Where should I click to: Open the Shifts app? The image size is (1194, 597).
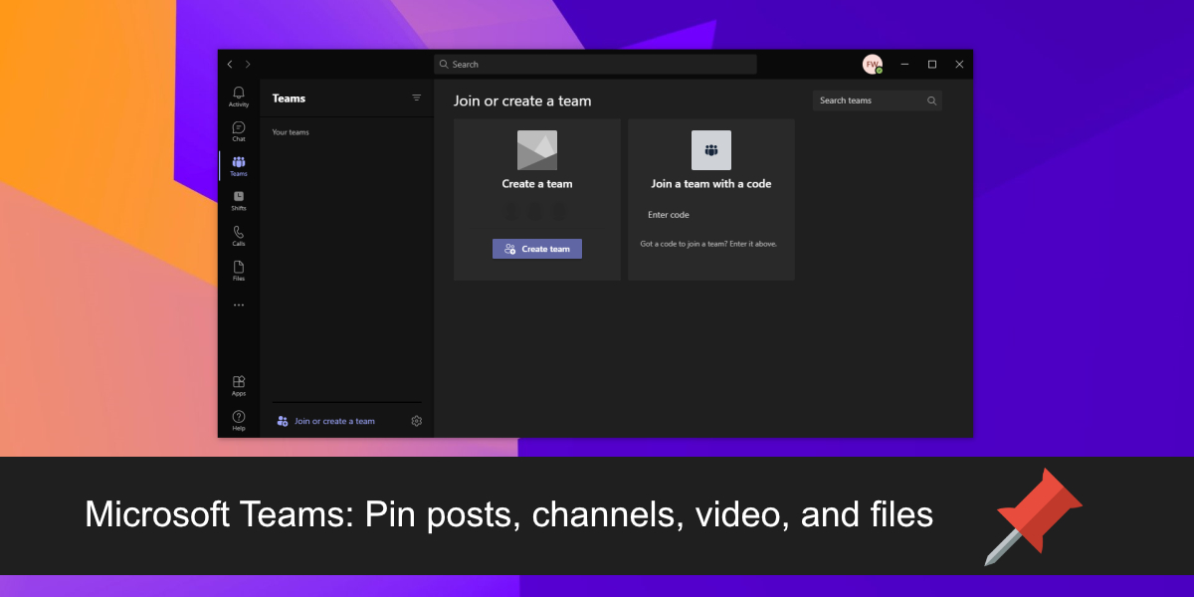(238, 197)
